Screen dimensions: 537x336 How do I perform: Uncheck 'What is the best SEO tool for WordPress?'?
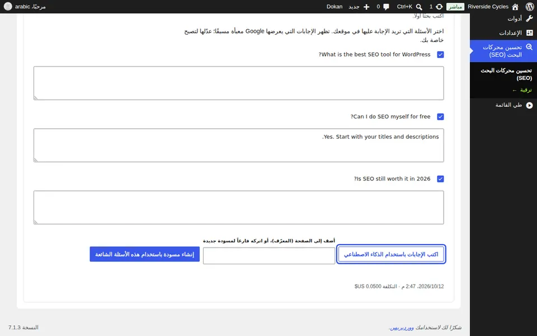440,54
